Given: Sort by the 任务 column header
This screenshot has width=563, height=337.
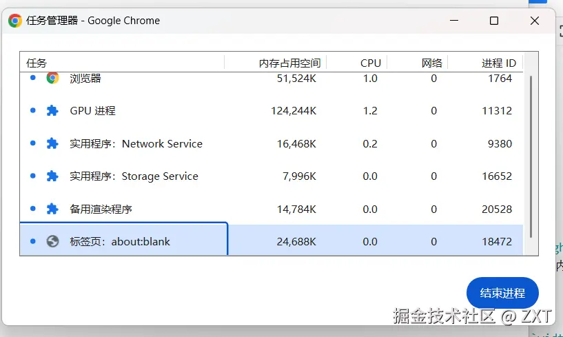Looking at the screenshot, I should (x=122, y=63).
